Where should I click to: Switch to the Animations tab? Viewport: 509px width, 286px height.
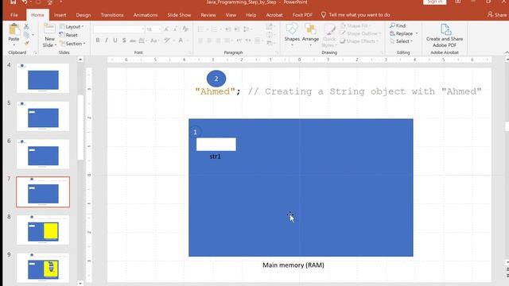(x=146, y=15)
